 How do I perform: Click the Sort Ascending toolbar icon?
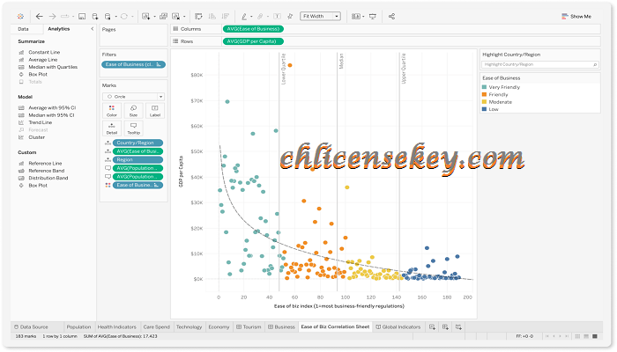(212, 17)
